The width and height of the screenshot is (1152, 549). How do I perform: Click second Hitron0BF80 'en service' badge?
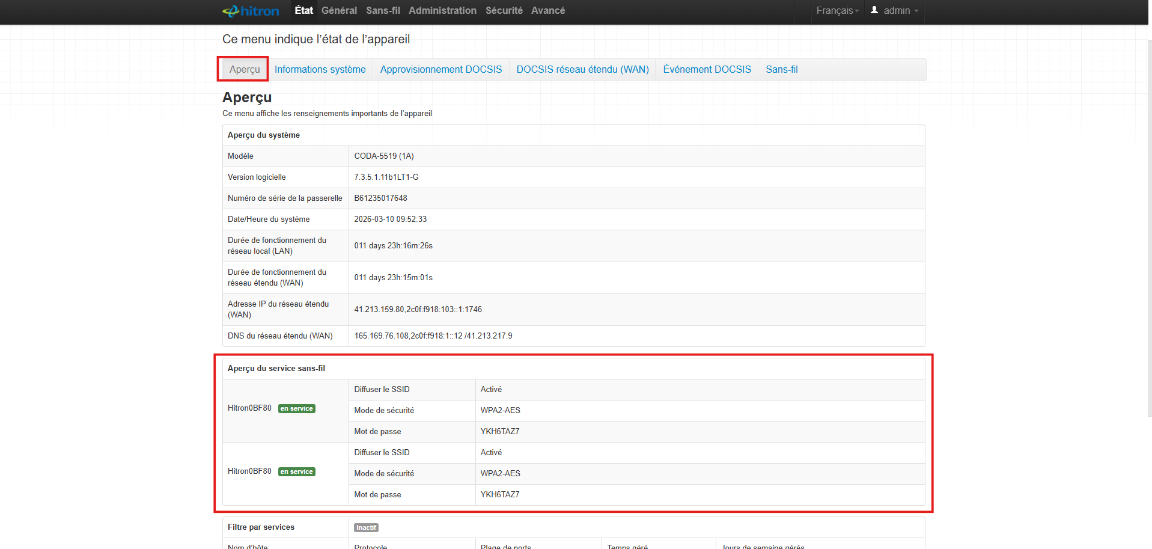click(296, 471)
